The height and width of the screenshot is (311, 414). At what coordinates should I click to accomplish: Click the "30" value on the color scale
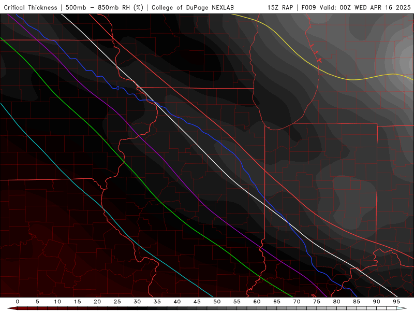pyautogui.click(x=137, y=302)
